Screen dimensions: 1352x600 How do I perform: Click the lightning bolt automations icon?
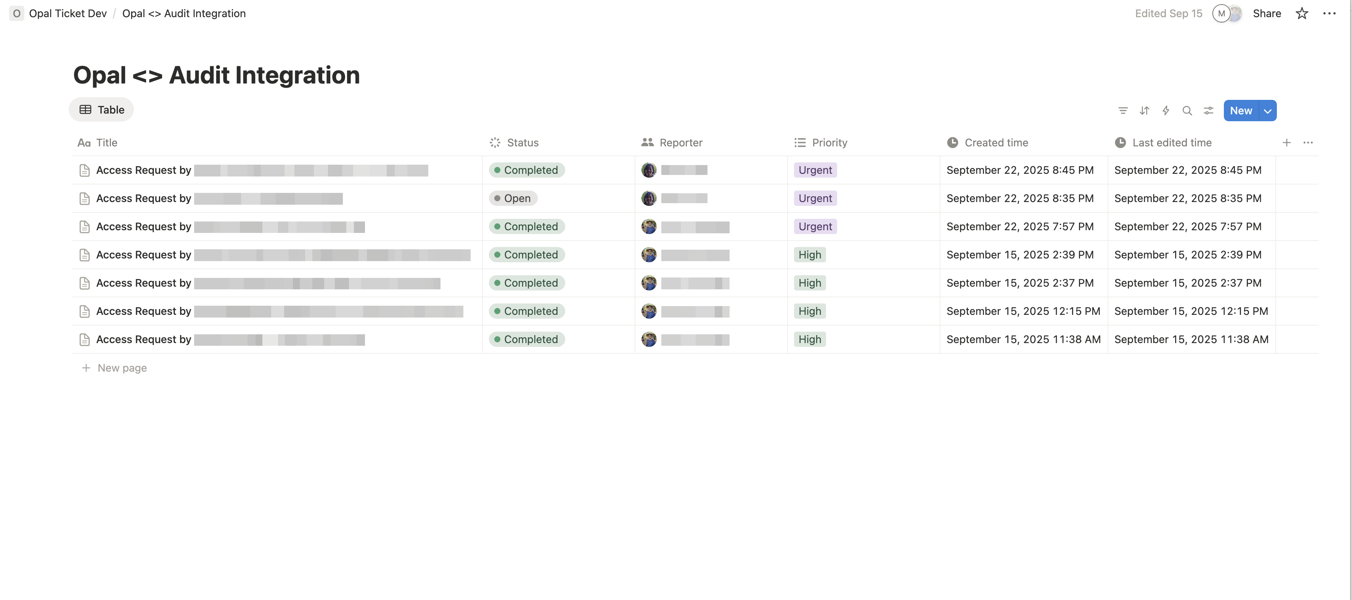click(1166, 111)
